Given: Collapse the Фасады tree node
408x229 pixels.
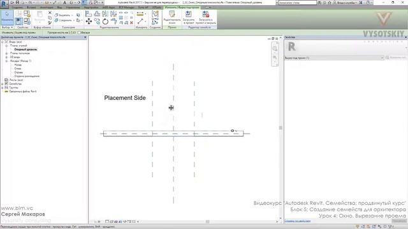Looking at the screenshot, I should [x=6, y=61].
